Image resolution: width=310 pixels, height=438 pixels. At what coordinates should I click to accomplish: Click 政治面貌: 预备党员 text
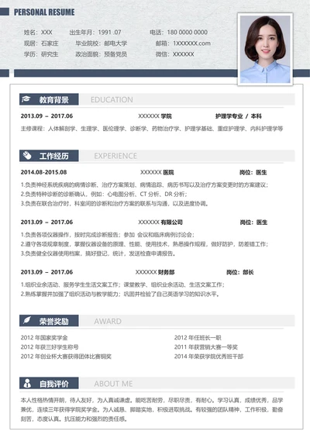coord(101,54)
